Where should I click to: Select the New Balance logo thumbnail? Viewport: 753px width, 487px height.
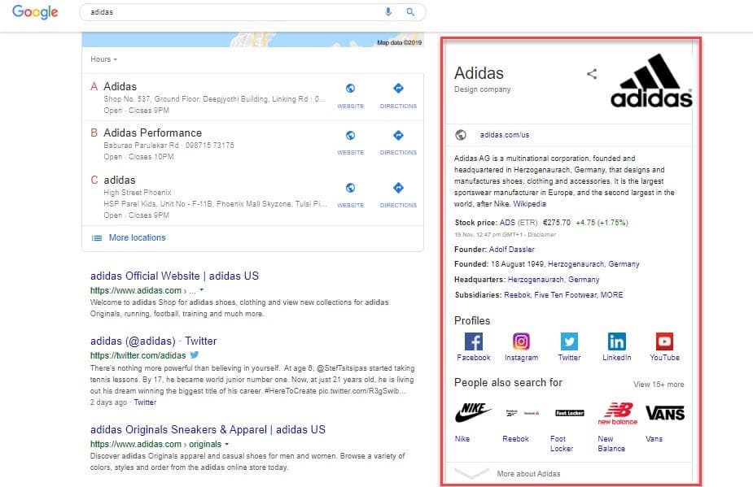pos(618,413)
